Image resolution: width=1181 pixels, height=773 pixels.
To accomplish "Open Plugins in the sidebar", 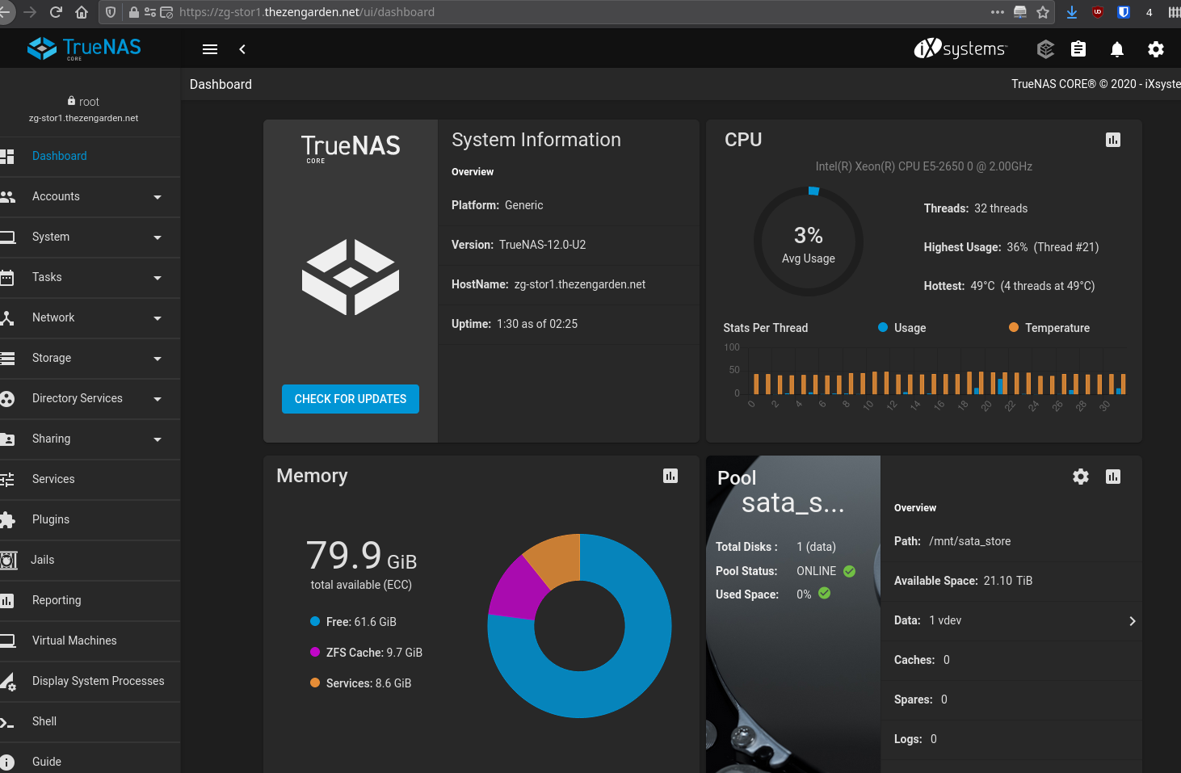I will pyautogui.click(x=90, y=520).
